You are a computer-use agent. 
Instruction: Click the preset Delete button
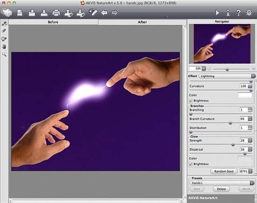tap(221, 189)
